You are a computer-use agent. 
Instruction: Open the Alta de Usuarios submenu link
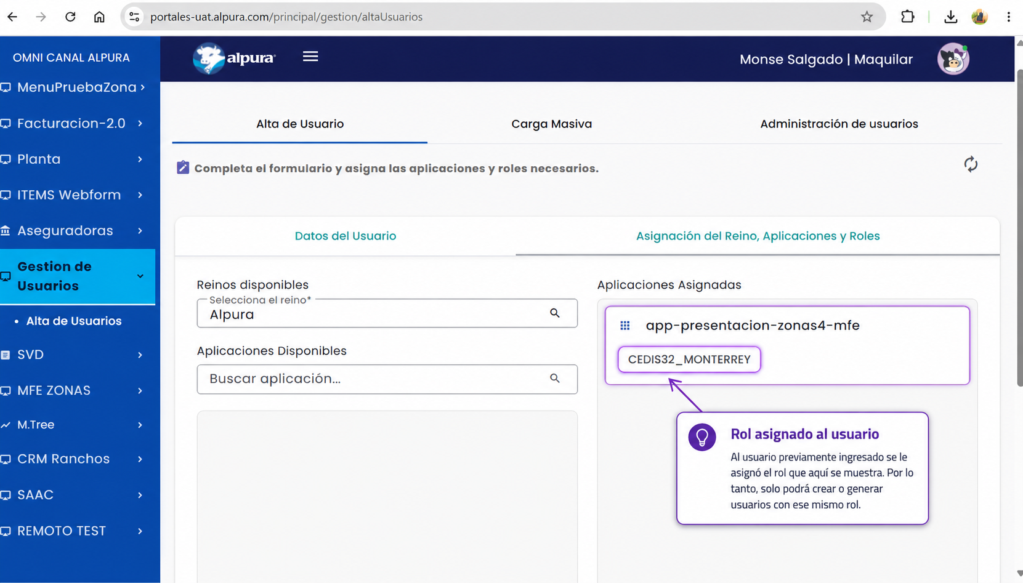tap(74, 321)
